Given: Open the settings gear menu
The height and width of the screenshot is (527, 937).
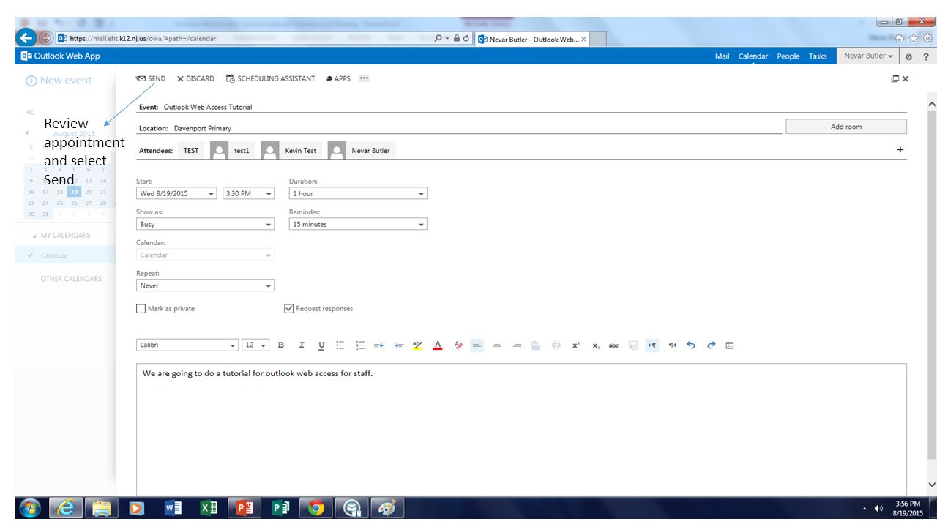Looking at the screenshot, I should pyautogui.click(x=908, y=56).
